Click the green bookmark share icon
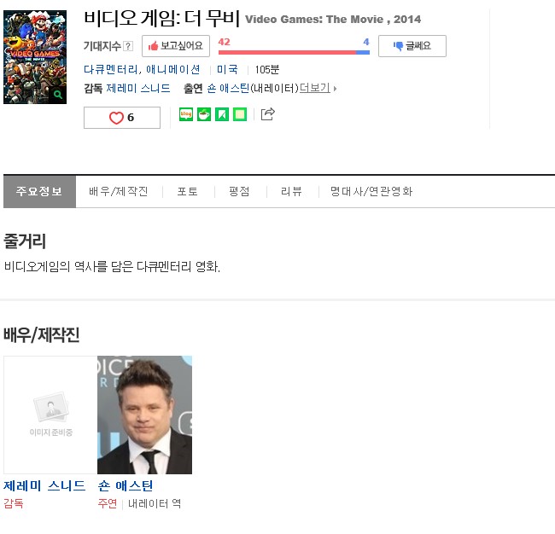 click(x=222, y=114)
